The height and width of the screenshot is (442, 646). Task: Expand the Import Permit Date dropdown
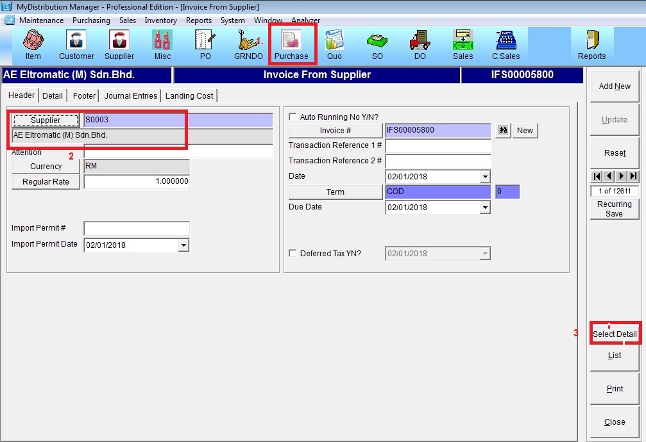(x=184, y=245)
